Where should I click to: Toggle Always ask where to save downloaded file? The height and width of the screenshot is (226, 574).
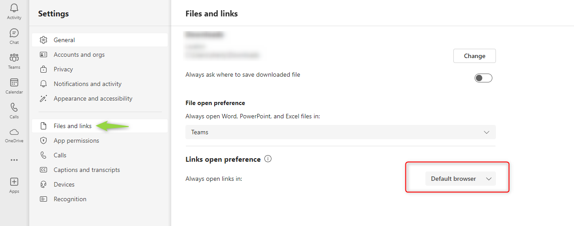(484, 78)
